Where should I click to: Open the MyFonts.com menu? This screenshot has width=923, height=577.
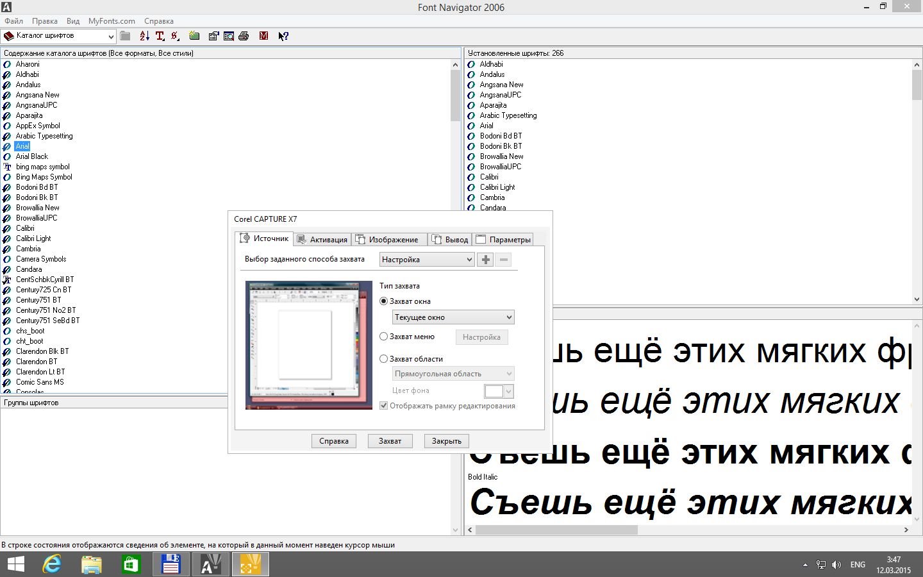coord(112,21)
